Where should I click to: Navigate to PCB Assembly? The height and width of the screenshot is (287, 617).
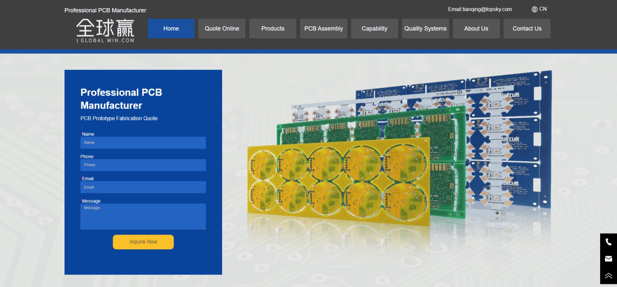[x=324, y=29]
